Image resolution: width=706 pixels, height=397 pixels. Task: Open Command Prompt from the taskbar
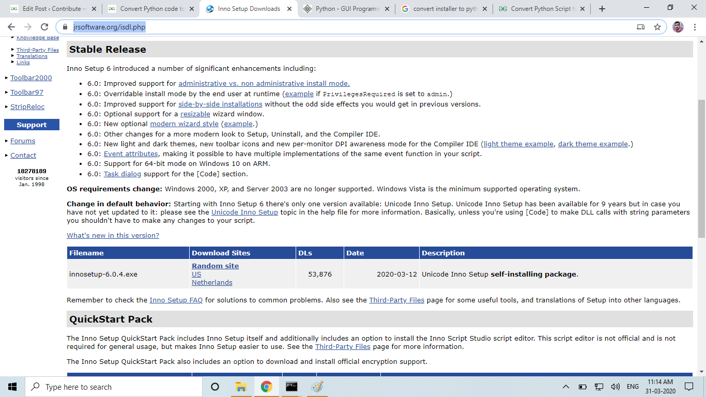point(291,387)
